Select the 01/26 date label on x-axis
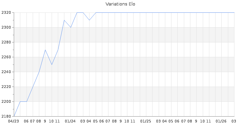241x138 pixels. pos(221,121)
